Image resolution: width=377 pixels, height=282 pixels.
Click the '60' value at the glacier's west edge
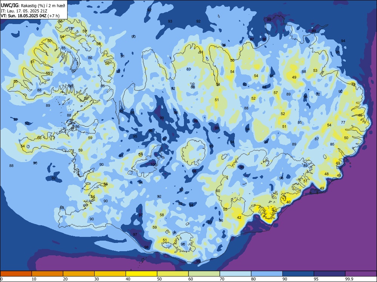click(218, 191)
